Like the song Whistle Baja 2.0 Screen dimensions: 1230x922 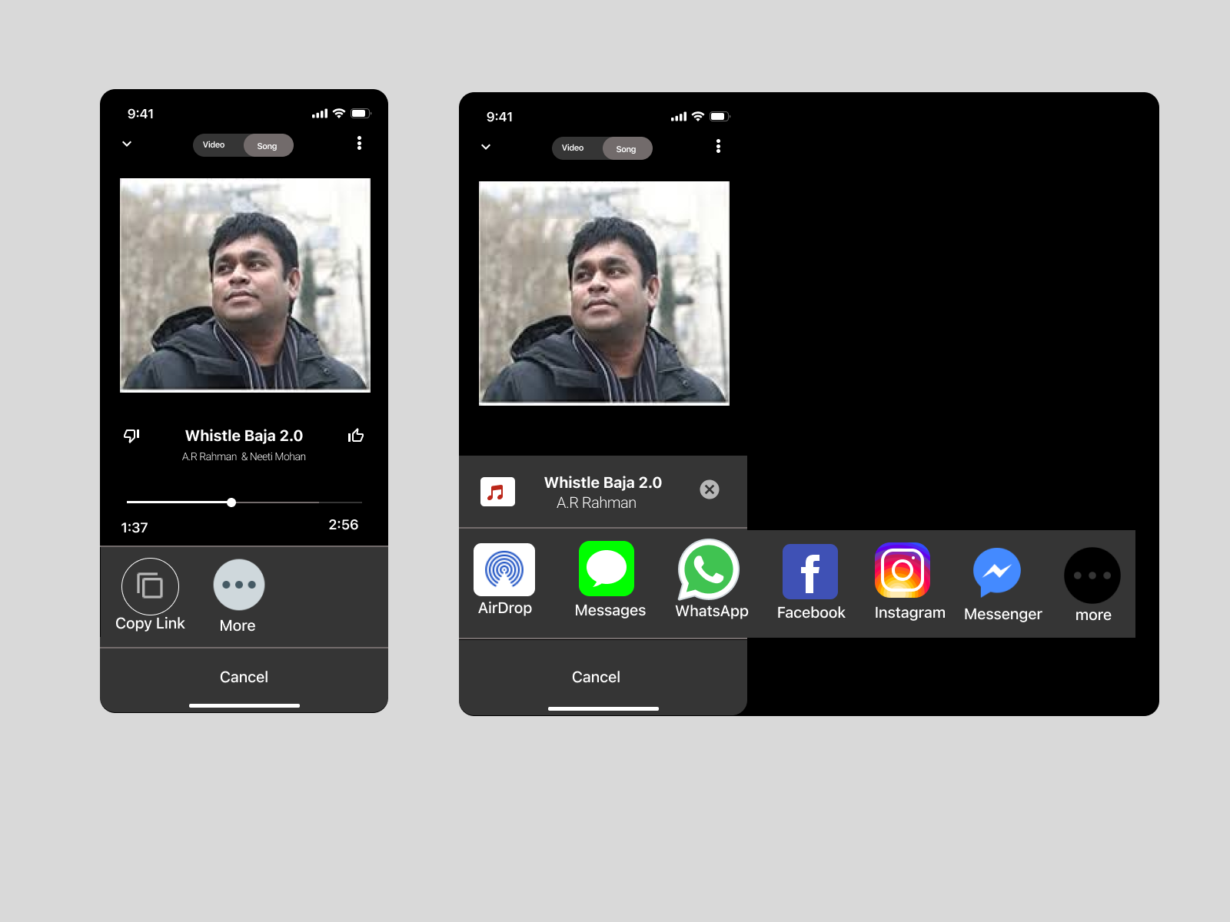point(355,436)
